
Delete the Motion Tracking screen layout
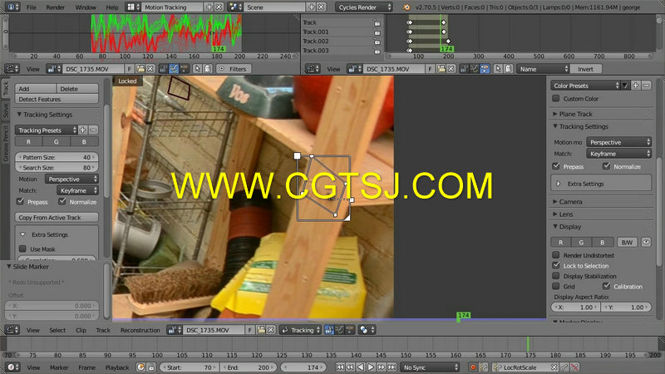219,7
